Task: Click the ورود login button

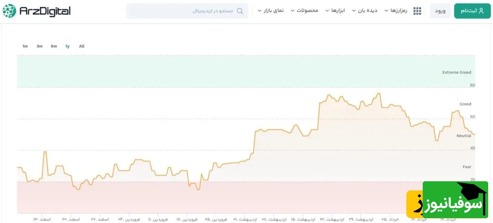Action: click(x=440, y=11)
